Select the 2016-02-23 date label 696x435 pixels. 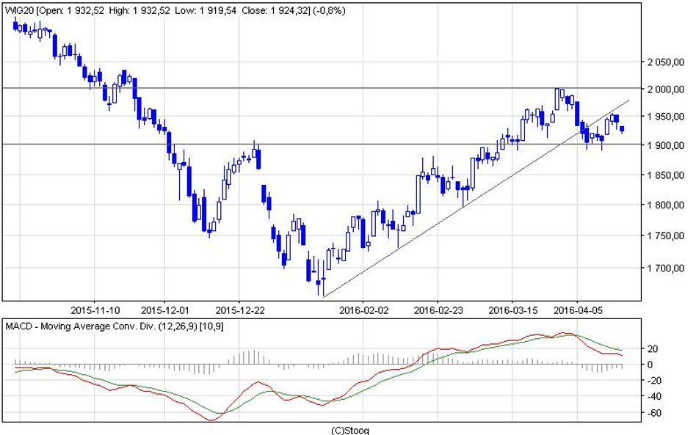[438, 310]
